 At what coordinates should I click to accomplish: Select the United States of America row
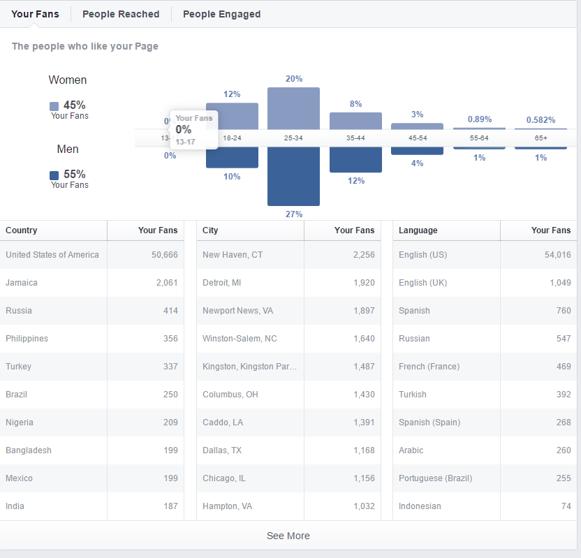point(91,255)
